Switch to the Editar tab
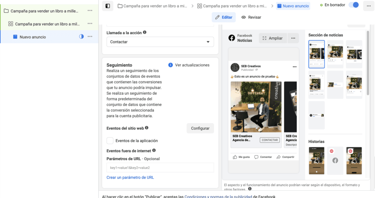The width and height of the screenshot is (375, 198). (x=223, y=17)
